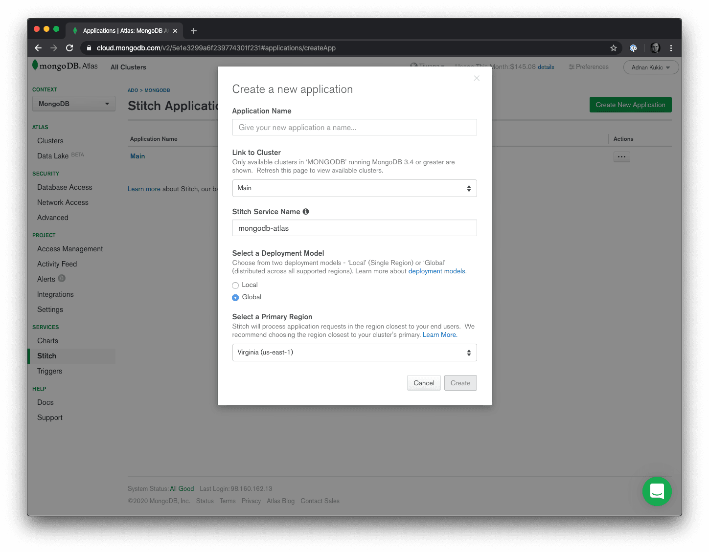
Task: Go to Charts in the sidebar
Action: [x=47, y=341]
